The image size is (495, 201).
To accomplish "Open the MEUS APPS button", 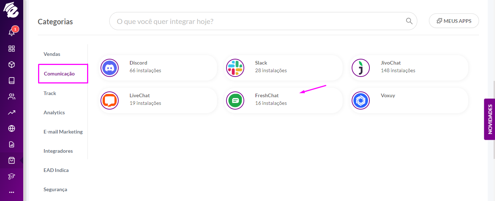I will [454, 21].
